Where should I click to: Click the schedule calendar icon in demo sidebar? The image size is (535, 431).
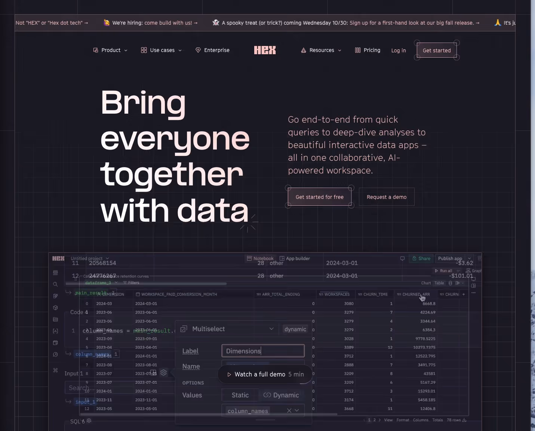coord(55,343)
